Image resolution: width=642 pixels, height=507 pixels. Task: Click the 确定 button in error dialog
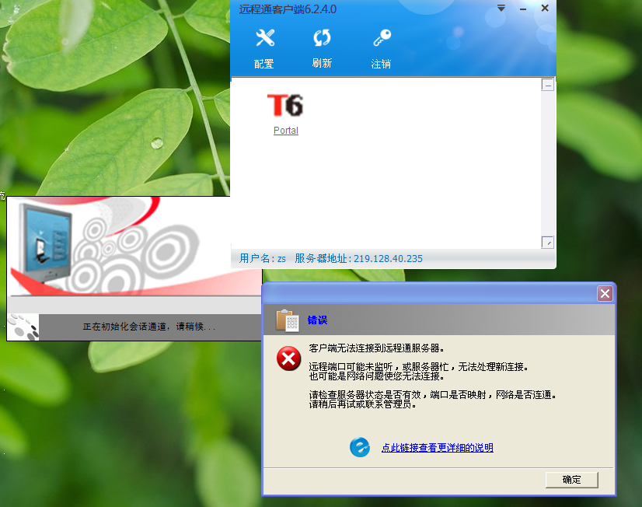(571, 480)
